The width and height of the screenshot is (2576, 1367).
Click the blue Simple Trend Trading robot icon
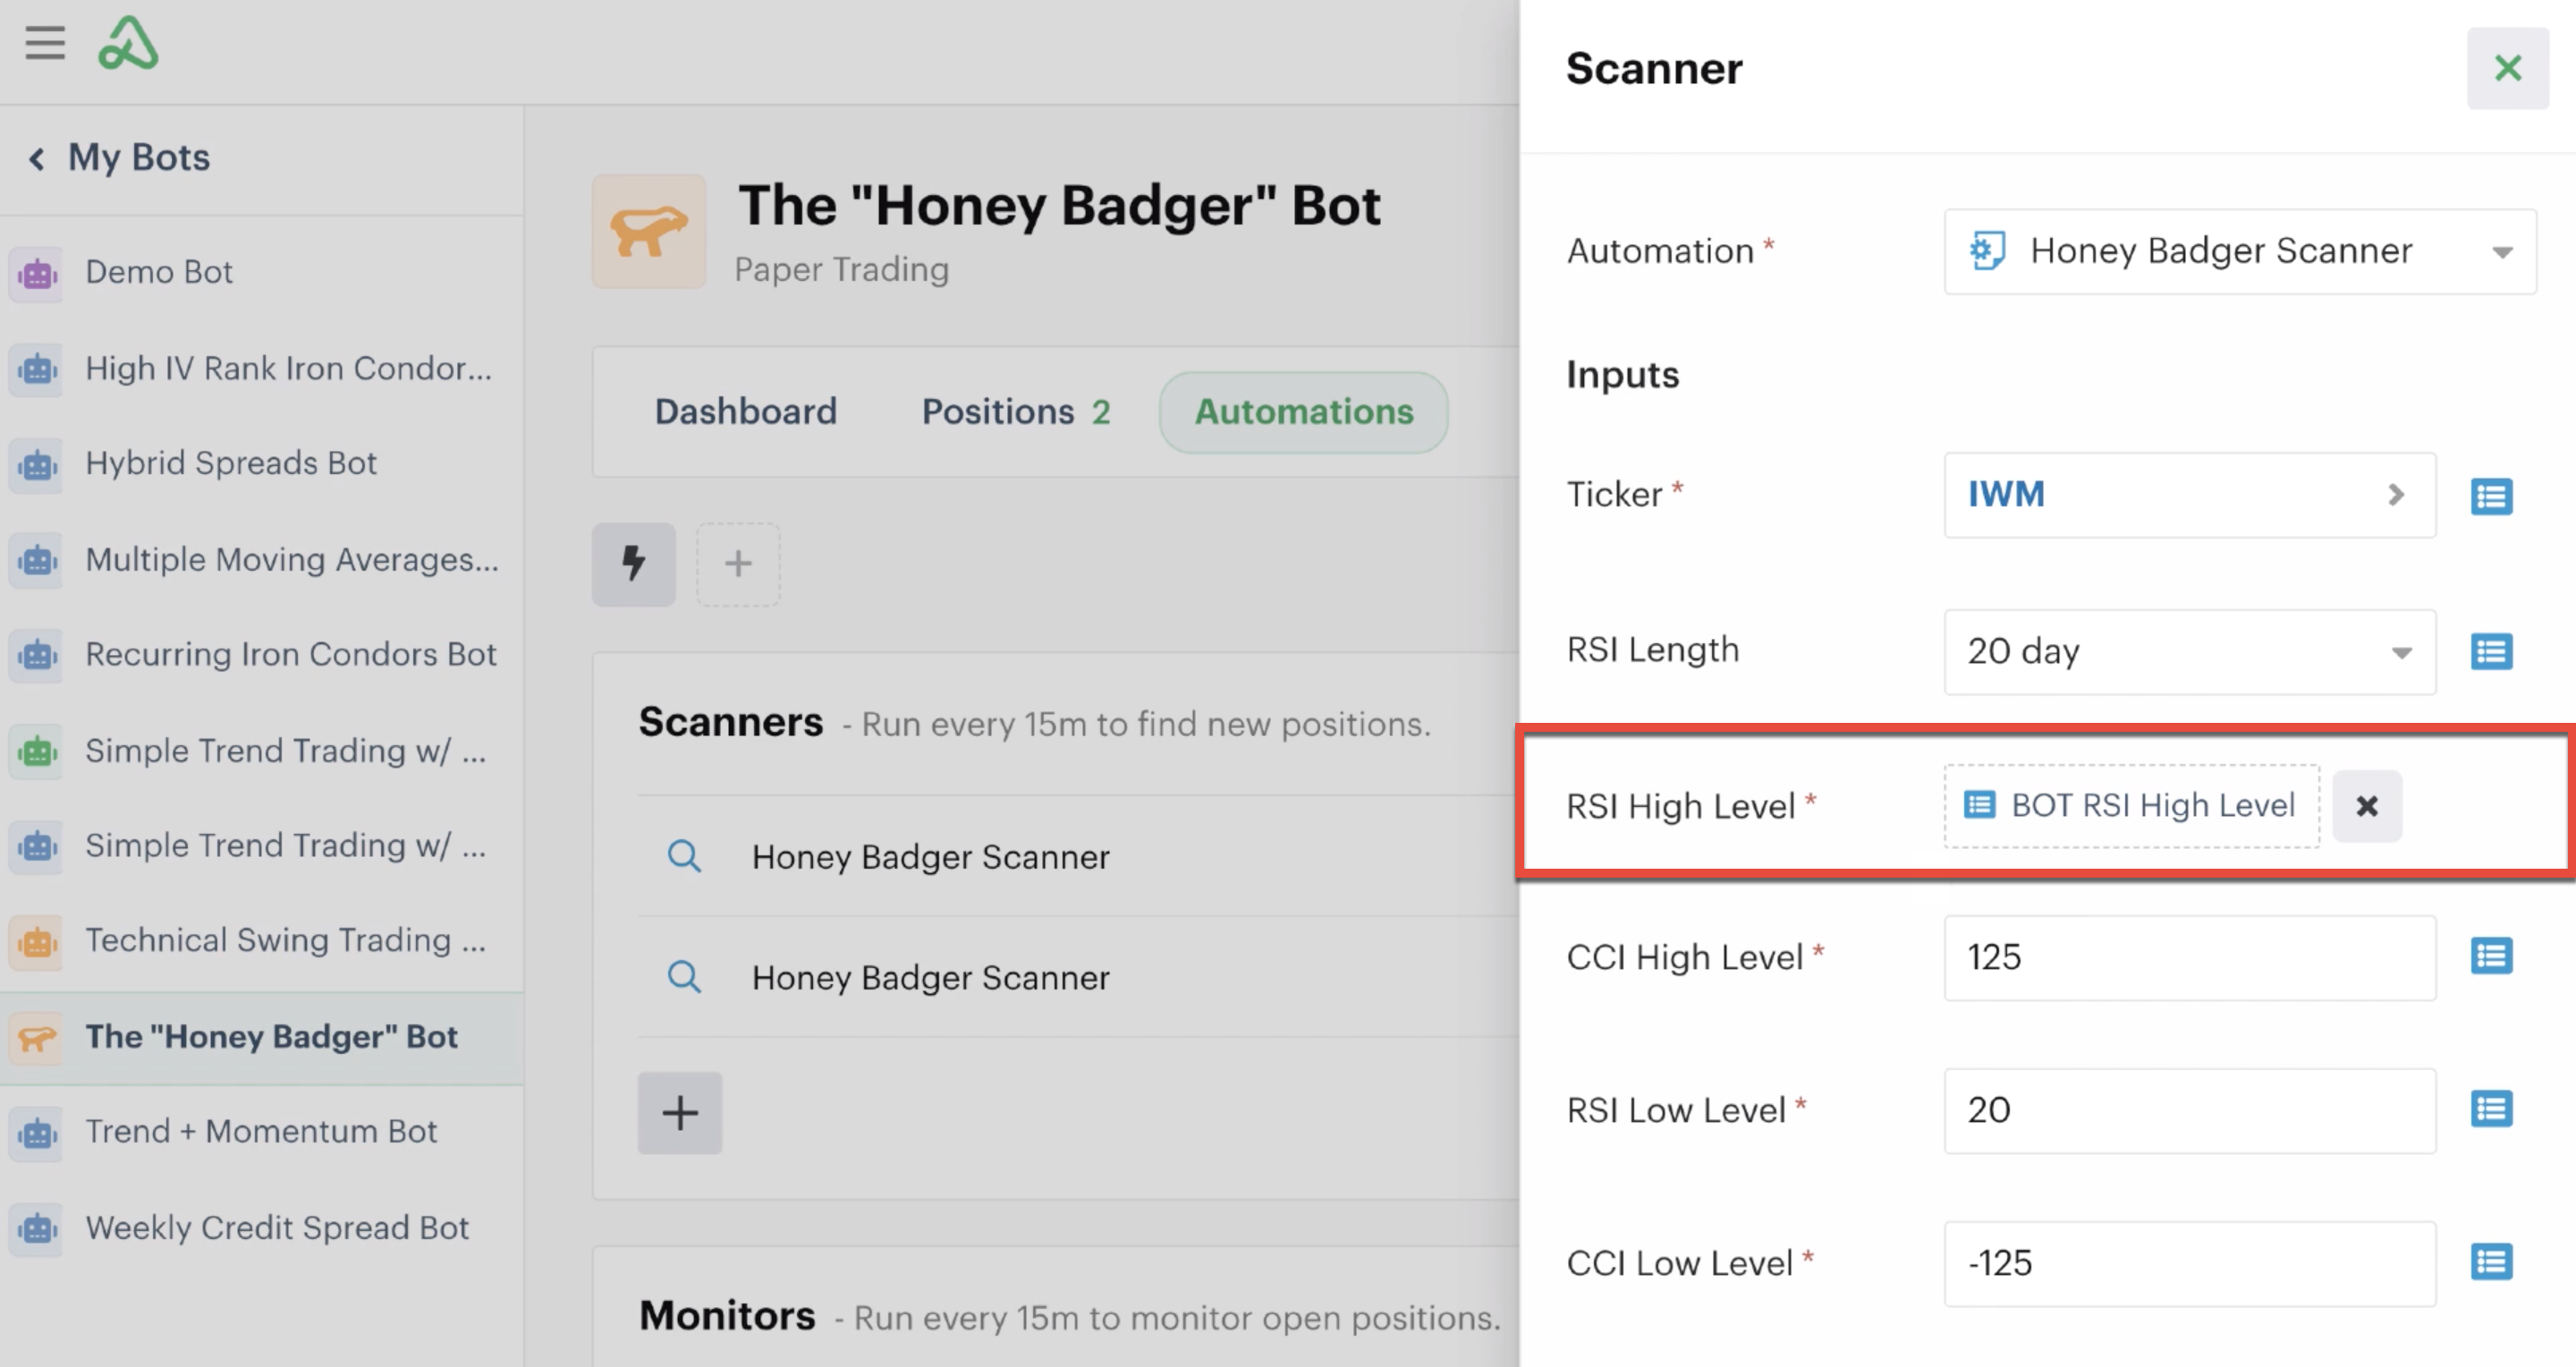coord(37,846)
